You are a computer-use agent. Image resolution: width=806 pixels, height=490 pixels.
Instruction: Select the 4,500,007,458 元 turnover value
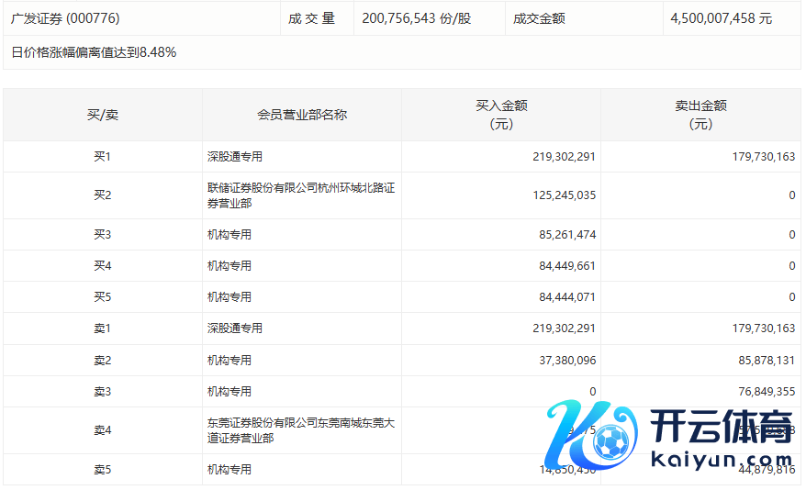coord(721,18)
